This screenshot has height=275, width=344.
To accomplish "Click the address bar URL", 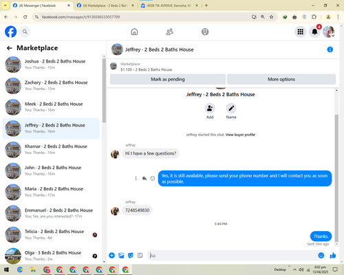I will [80, 17].
